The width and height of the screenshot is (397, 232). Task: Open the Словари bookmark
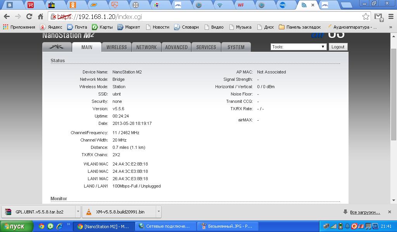click(186, 27)
